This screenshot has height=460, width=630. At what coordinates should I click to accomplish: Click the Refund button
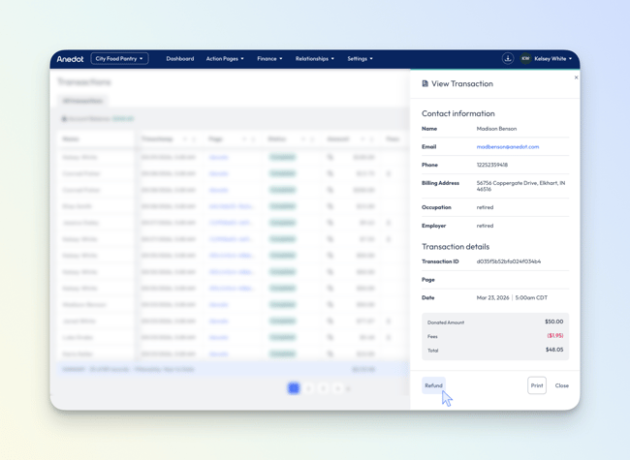point(433,385)
